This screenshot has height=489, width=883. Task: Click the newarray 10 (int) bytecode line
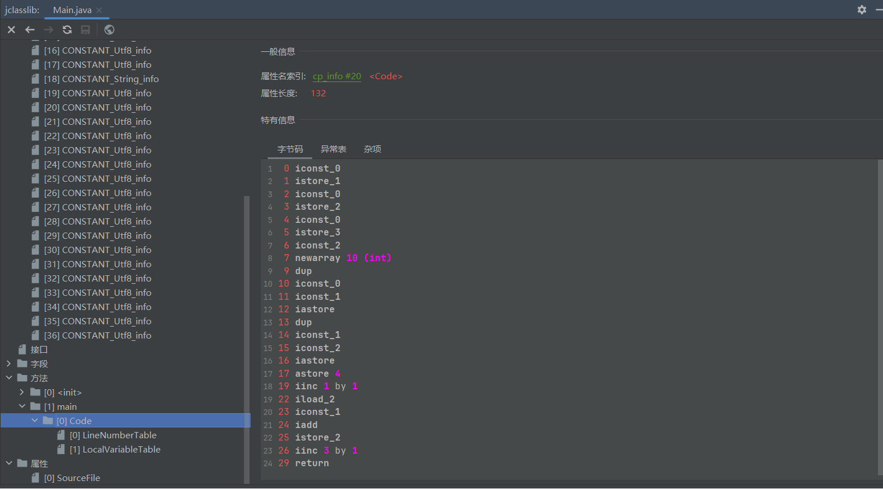[x=343, y=258]
